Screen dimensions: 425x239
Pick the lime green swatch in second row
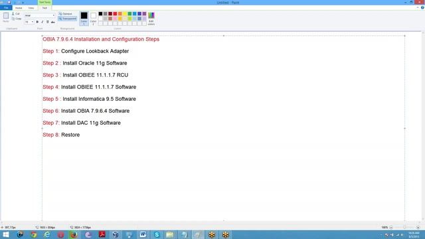pyautogui.click(x=130, y=19)
